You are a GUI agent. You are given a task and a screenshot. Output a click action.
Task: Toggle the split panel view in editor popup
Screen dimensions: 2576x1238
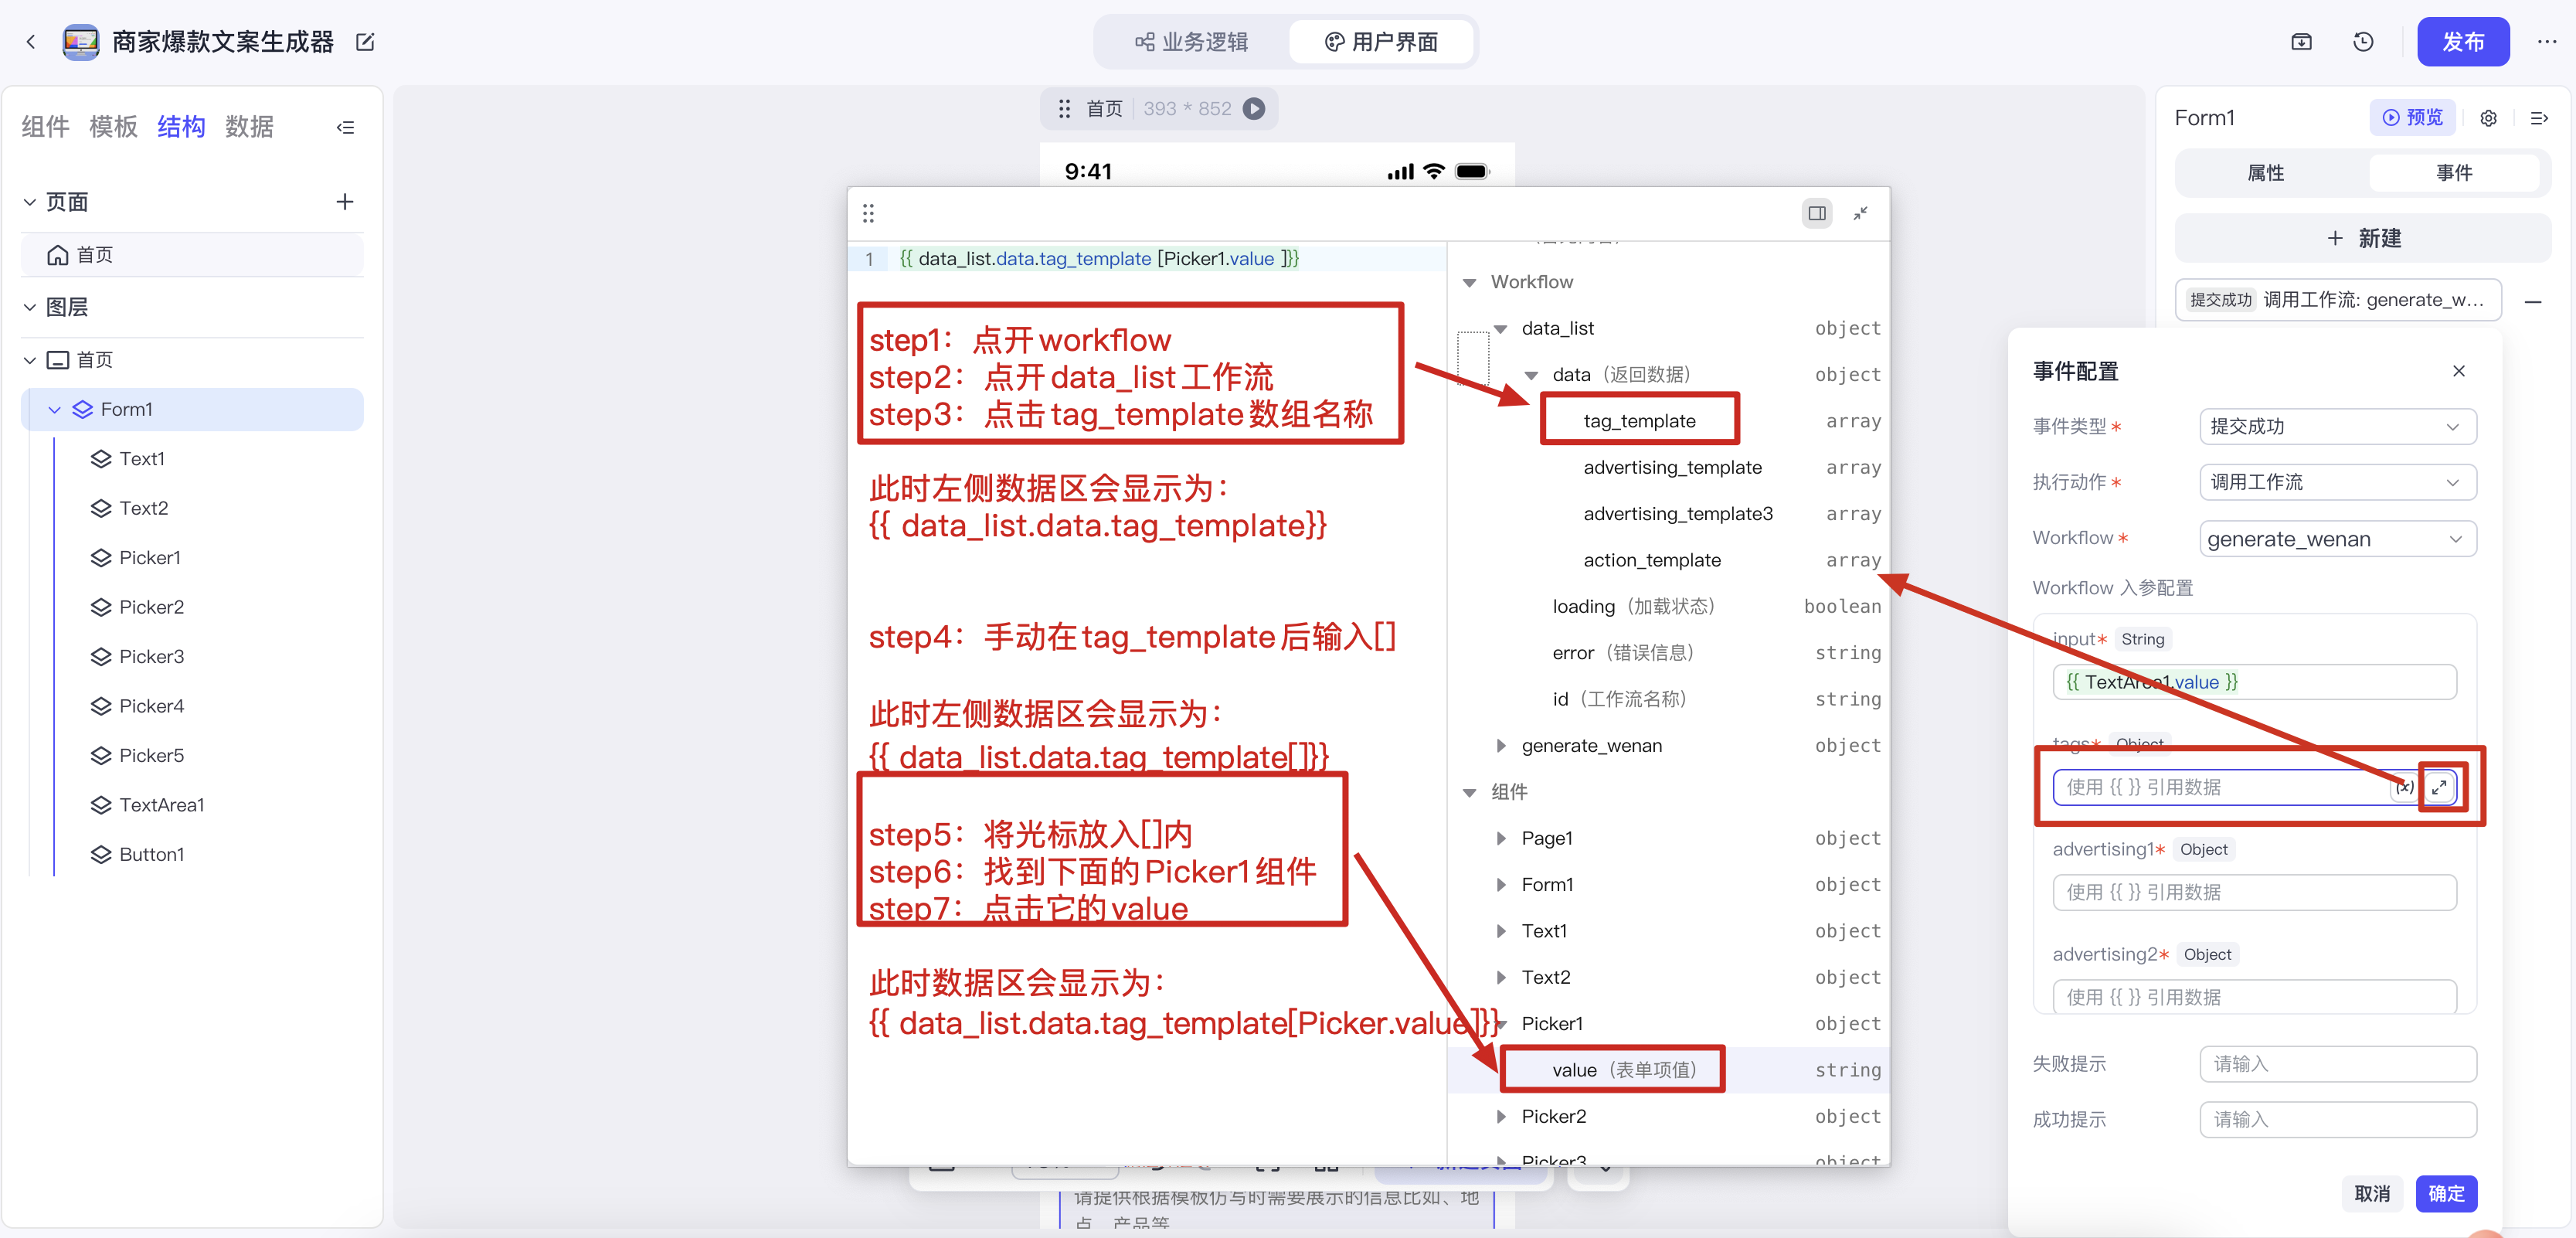(1817, 213)
